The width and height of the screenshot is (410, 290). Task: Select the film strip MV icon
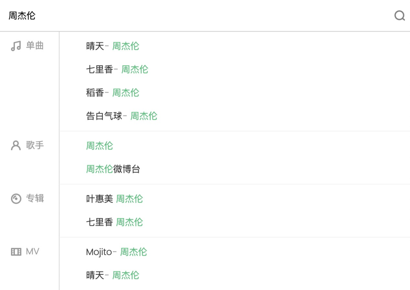pos(16,252)
